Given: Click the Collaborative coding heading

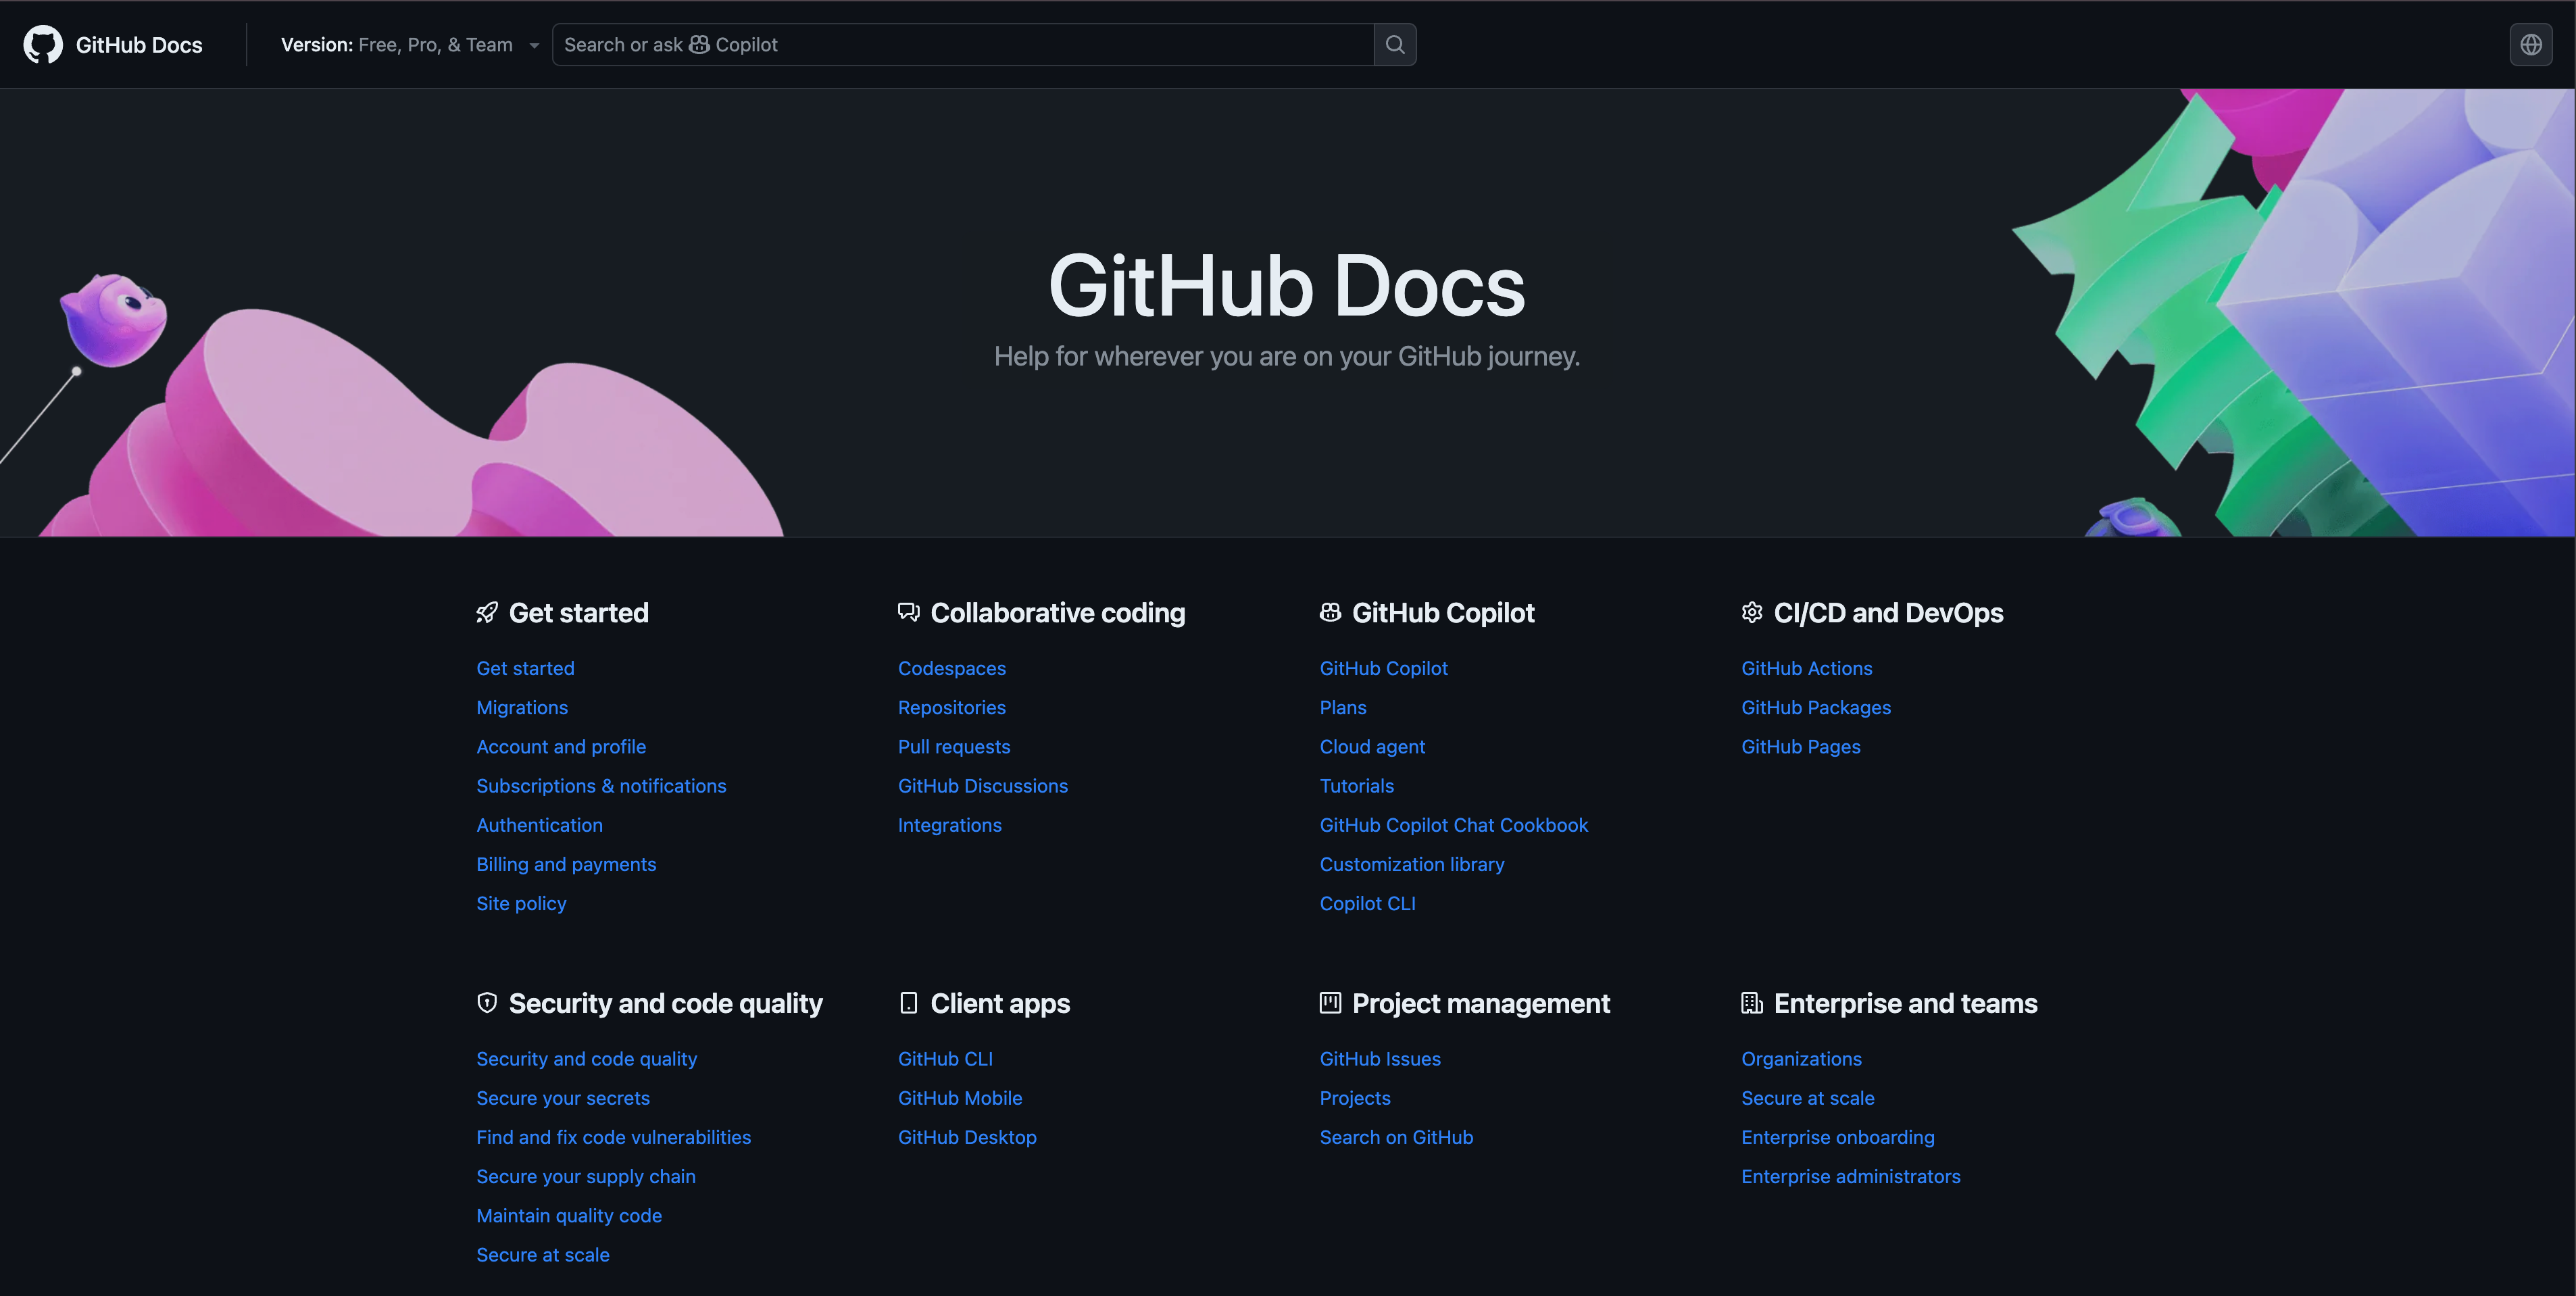Looking at the screenshot, I should 1058,613.
